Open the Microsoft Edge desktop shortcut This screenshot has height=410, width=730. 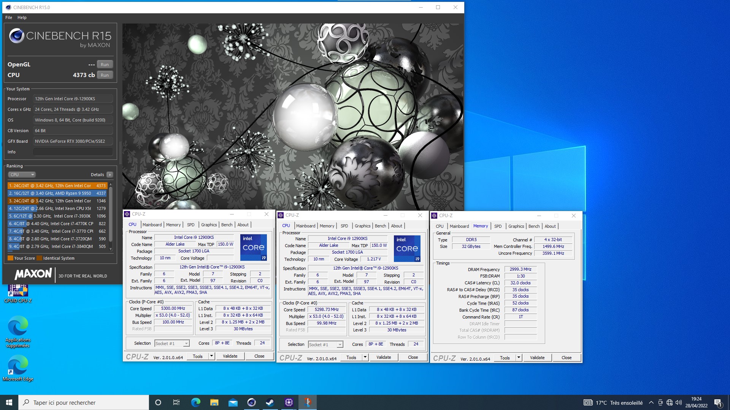tap(17, 368)
